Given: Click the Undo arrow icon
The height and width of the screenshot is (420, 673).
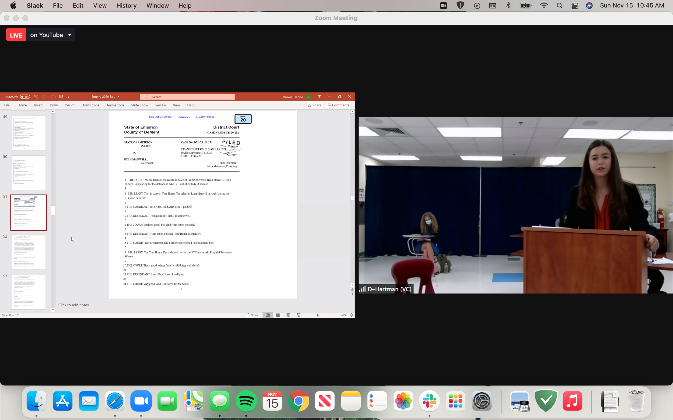Looking at the screenshot, I should (x=43, y=97).
